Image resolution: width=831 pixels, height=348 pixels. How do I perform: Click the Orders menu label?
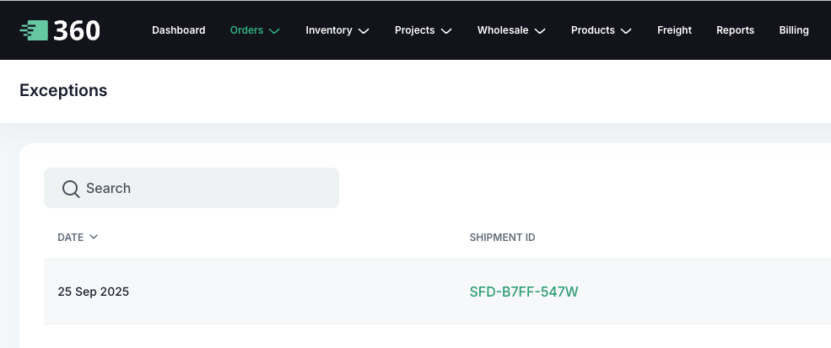tap(246, 30)
